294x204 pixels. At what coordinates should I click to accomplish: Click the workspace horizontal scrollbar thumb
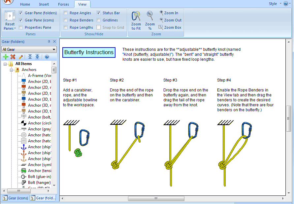(156, 198)
